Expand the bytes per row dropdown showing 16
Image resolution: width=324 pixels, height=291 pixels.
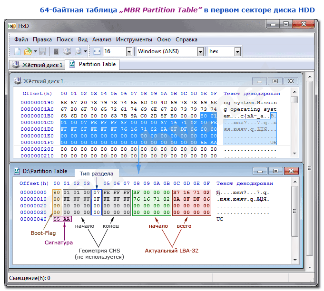point(129,51)
